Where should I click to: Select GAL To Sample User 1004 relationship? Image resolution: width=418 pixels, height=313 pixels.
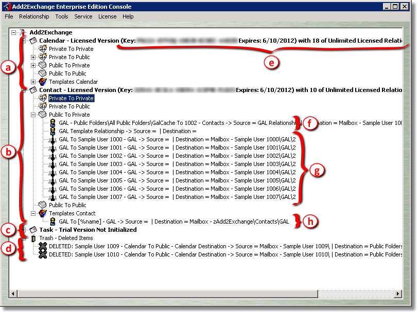pyautogui.click(x=177, y=173)
